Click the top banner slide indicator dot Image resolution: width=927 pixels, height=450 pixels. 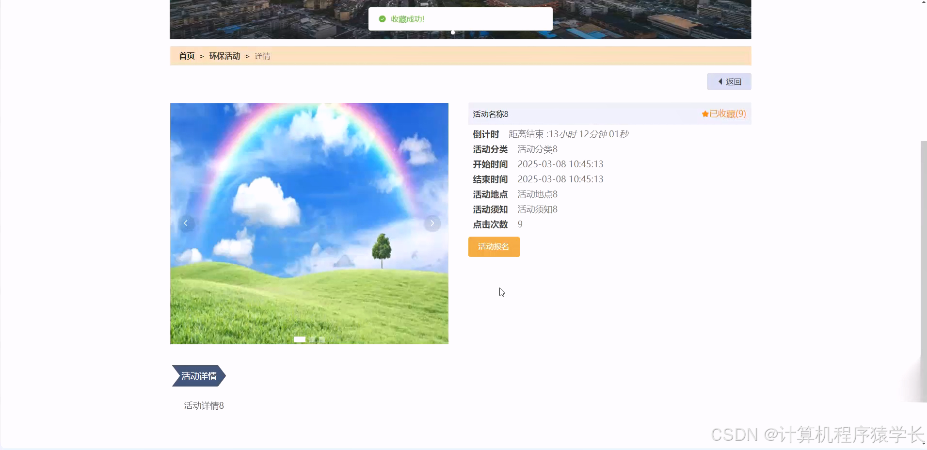453,32
